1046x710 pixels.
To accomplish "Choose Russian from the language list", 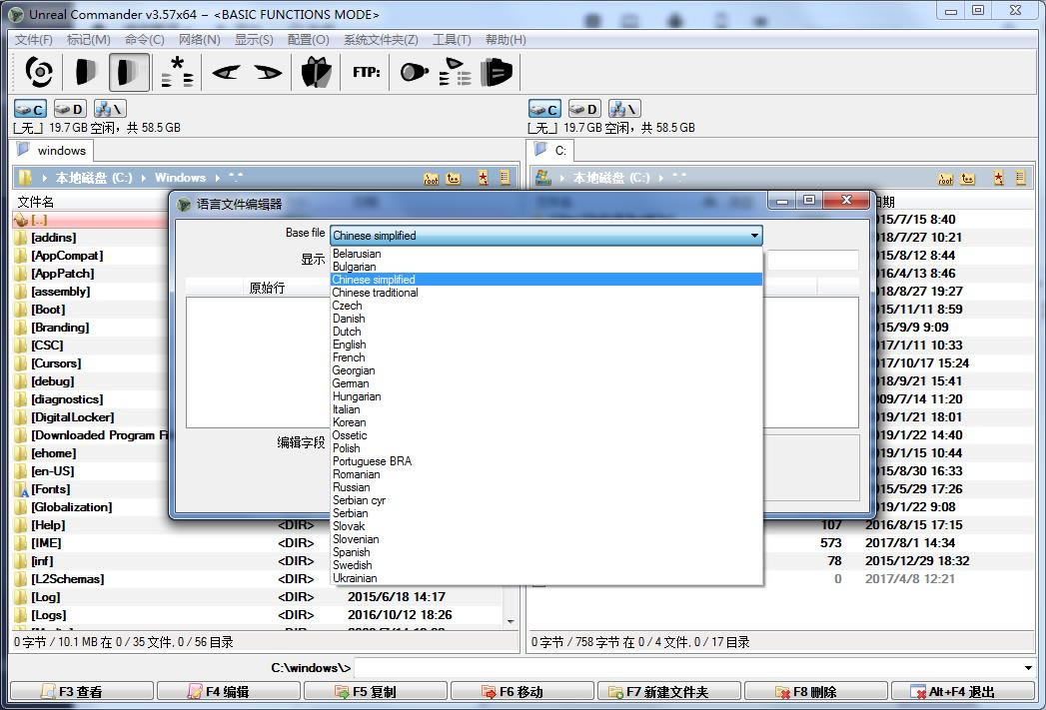I will tap(546, 487).
